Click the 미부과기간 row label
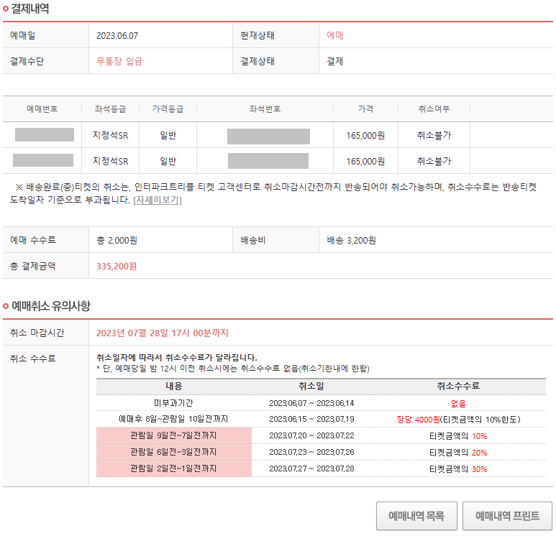The width and height of the screenshot is (556, 536). tap(174, 403)
